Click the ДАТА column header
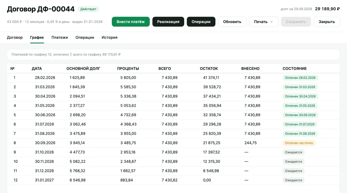The height and width of the screenshot is (193, 347). [37, 68]
